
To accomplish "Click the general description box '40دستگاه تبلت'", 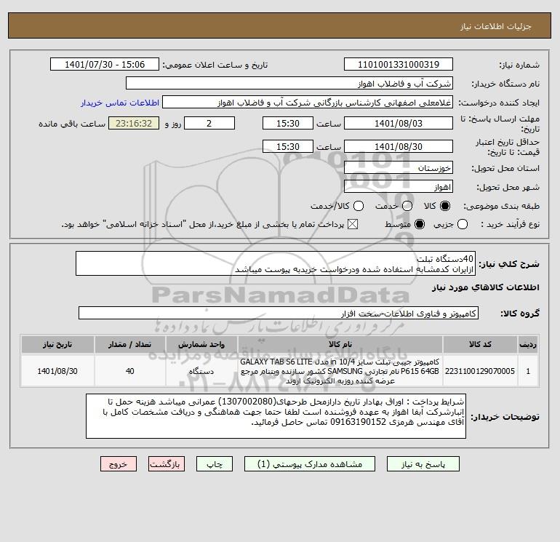I will 276,263.
